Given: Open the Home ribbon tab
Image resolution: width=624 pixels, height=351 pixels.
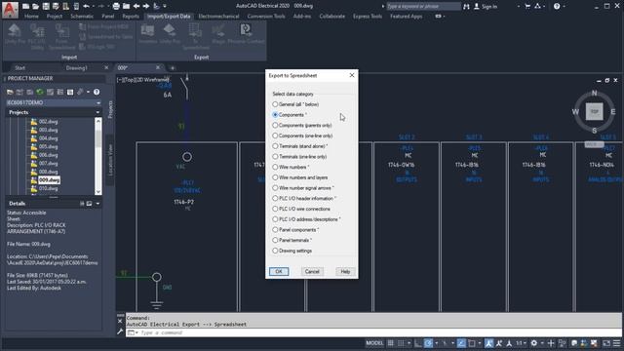Looking at the screenshot, I should 31,17.
